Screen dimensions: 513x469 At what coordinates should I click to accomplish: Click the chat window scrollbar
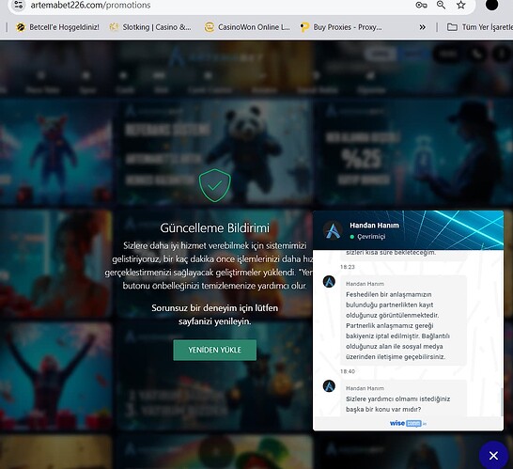point(502,402)
